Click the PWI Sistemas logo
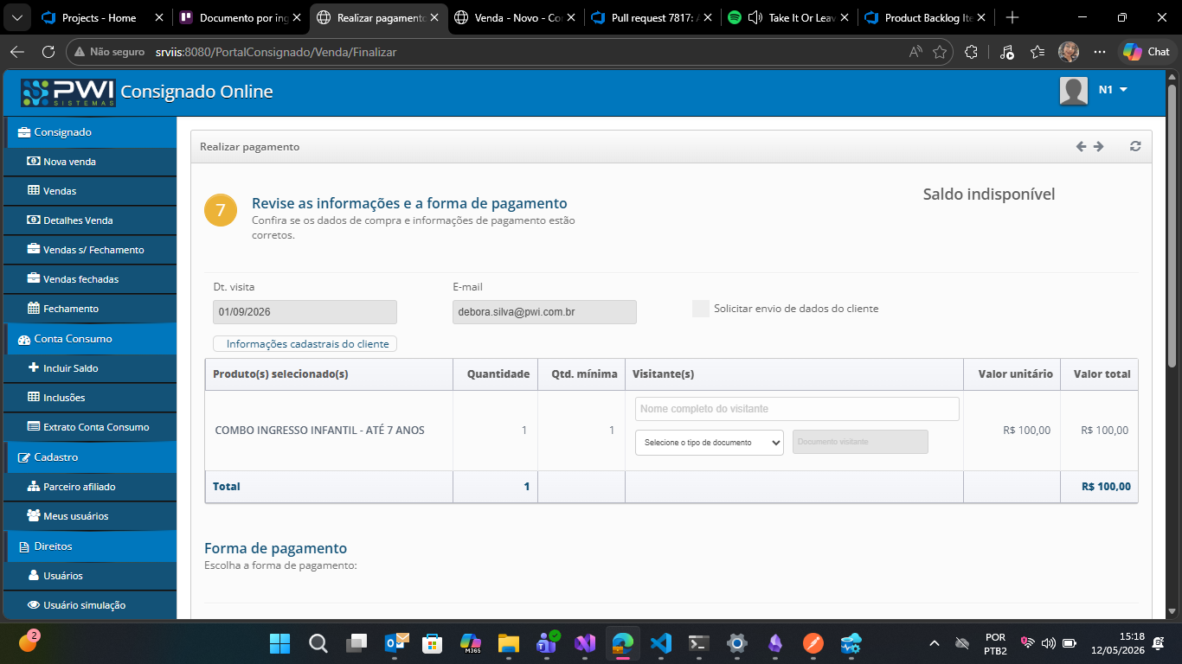Screen dimensions: 1182x664 (x=68, y=92)
